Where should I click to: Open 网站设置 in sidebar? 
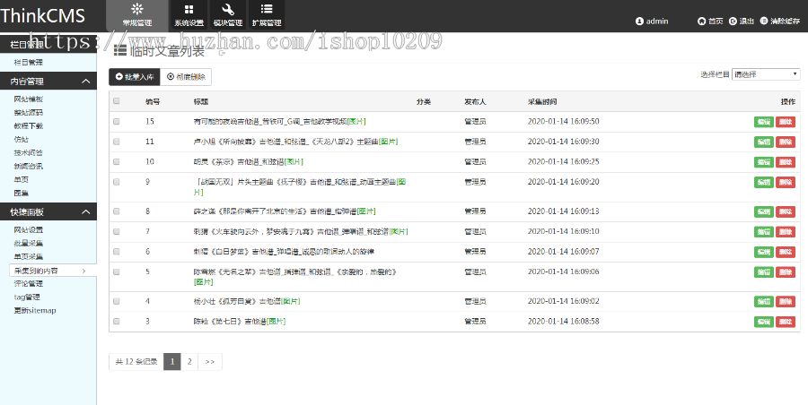[x=29, y=230]
